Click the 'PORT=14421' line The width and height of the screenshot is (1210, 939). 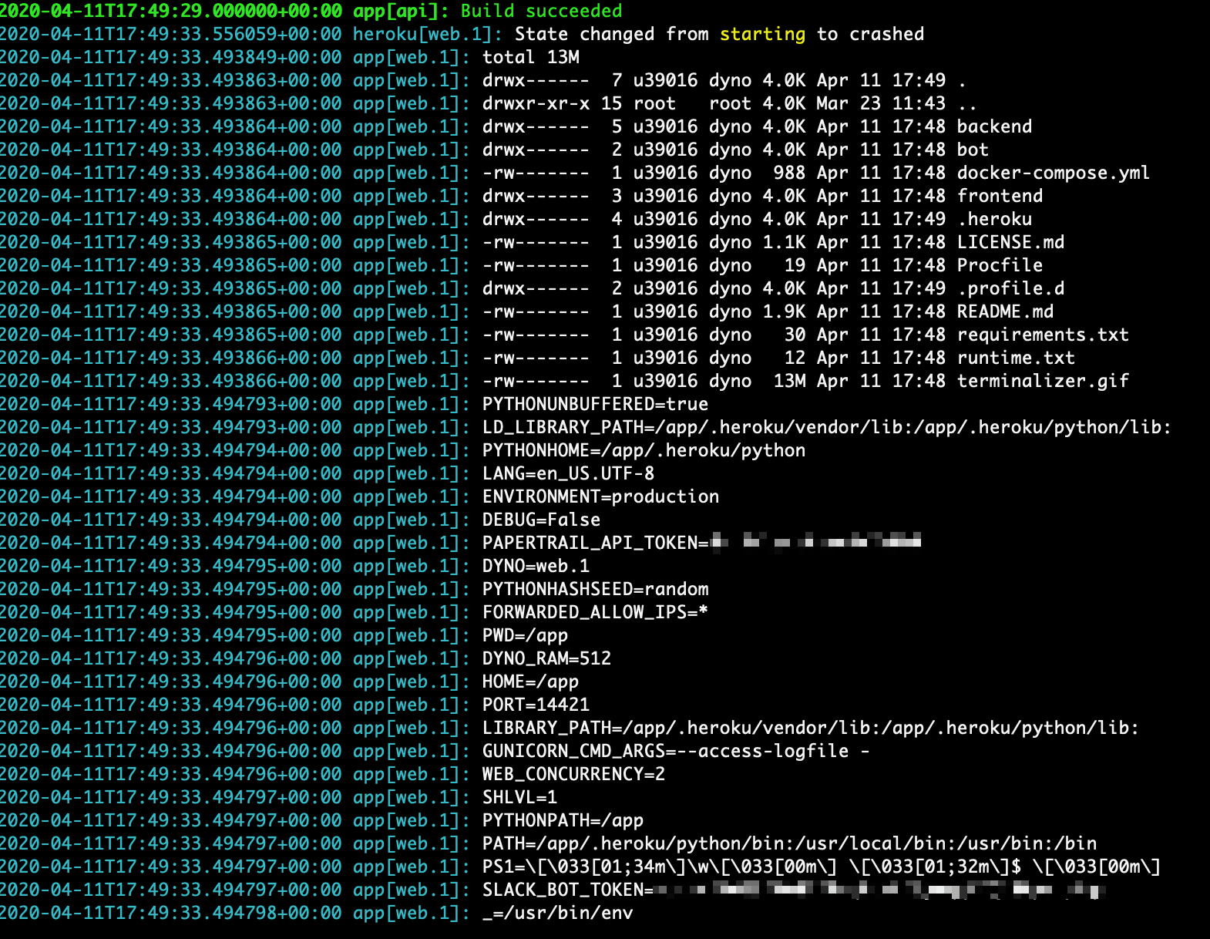(536, 705)
